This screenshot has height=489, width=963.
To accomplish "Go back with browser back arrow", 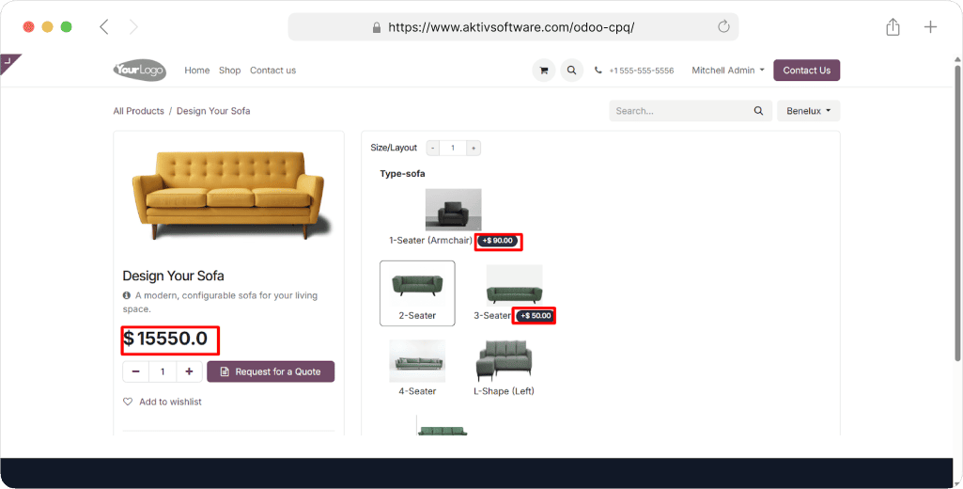I will point(104,27).
